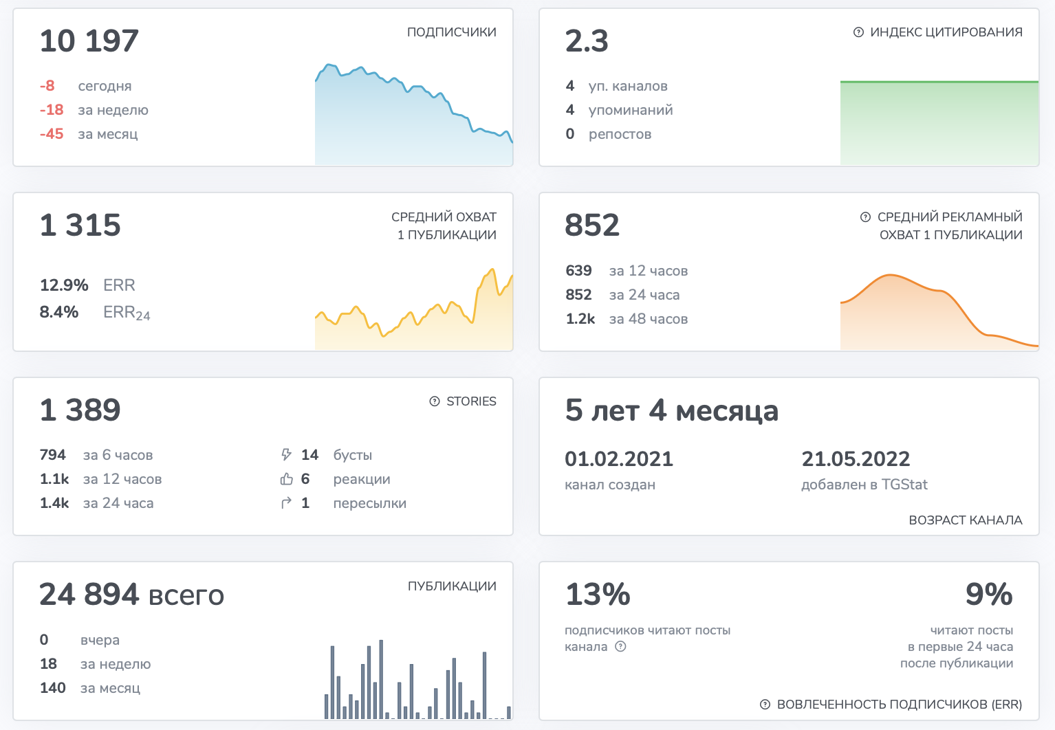The width and height of the screenshot is (1055, 730).
Task: Click the green citation index chart
Action: click(x=939, y=123)
